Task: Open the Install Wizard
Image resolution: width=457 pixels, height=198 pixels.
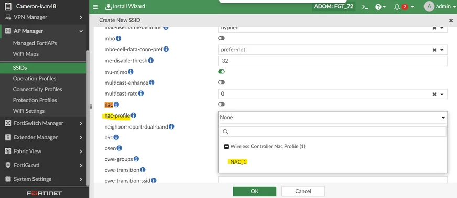Action: tap(125, 6)
